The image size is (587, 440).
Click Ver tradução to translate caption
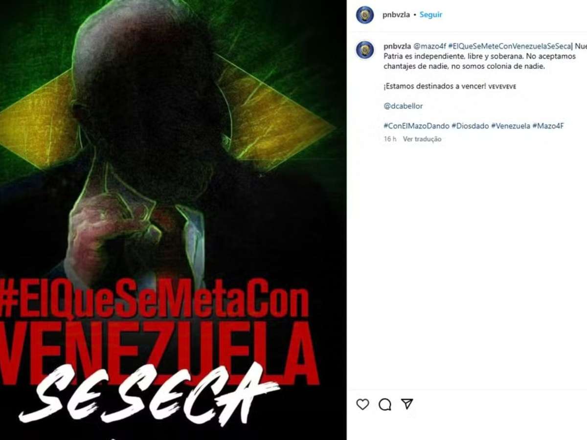[x=422, y=139]
